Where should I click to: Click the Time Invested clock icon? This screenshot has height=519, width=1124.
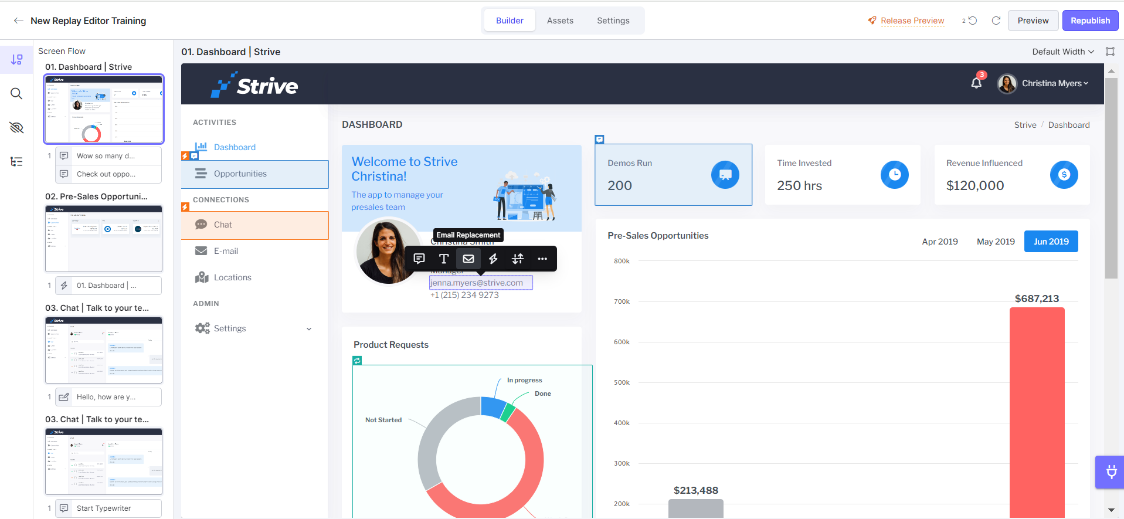pos(895,175)
